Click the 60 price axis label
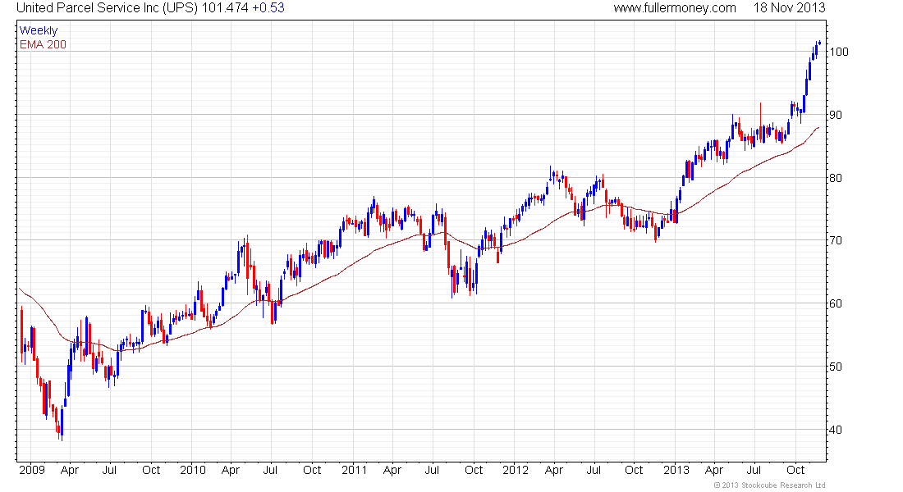This screenshot has height=492, width=903. tap(835, 304)
